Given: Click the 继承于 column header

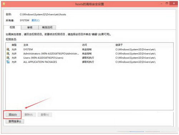Looking at the screenshot, I should (x=119, y=45).
